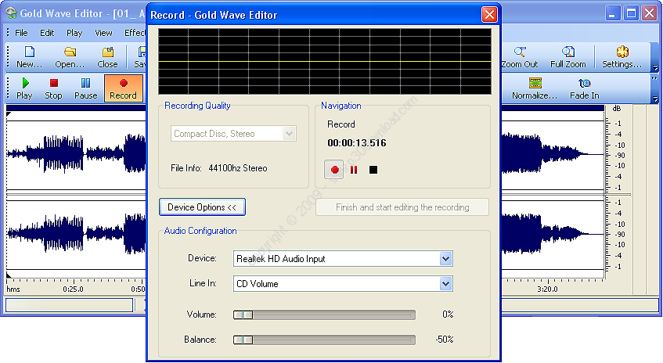Viewport: 663px width, 363px height.
Task: Start playback with the Play button
Action: click(x=24, y=88)
